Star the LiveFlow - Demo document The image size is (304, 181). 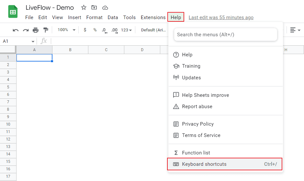(84, 7)
